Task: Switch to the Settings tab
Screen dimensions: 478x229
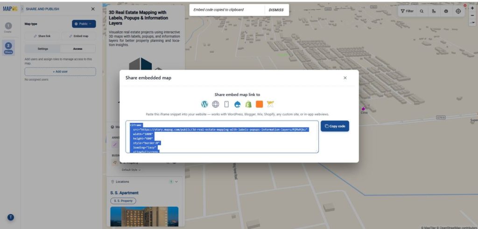Action: point(42,49)
